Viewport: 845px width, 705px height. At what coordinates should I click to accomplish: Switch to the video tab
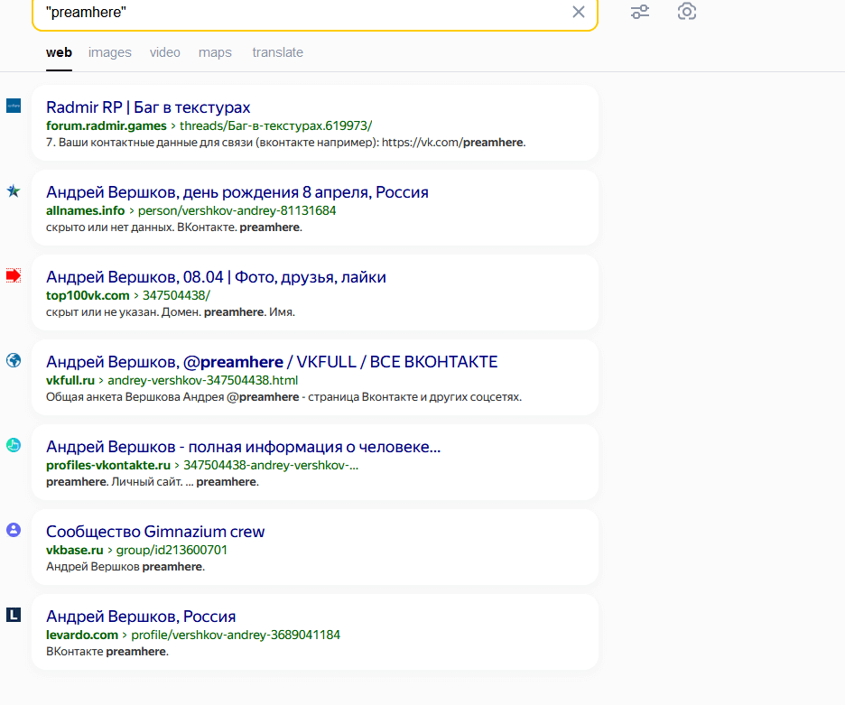[x=165, y=52]
